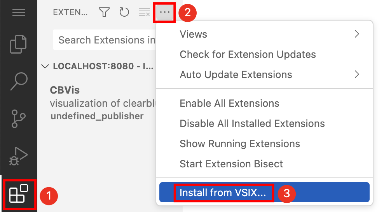Open the Source Control view

pos(18,118)
